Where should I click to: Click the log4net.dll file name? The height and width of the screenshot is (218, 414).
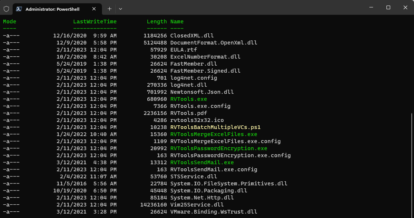pyautogui.click(x=189, y=85)
